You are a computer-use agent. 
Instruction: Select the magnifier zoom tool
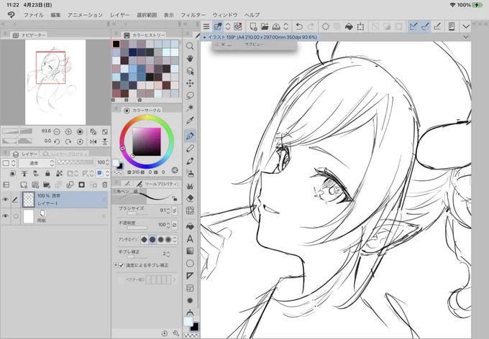point(190,47)
